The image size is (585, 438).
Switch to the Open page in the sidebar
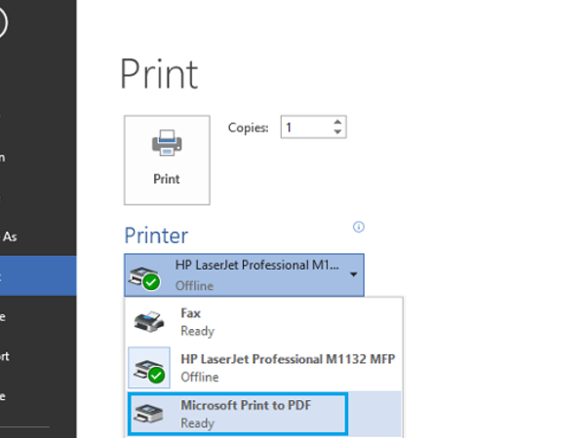pyautogui.click(x=4, y=156)
